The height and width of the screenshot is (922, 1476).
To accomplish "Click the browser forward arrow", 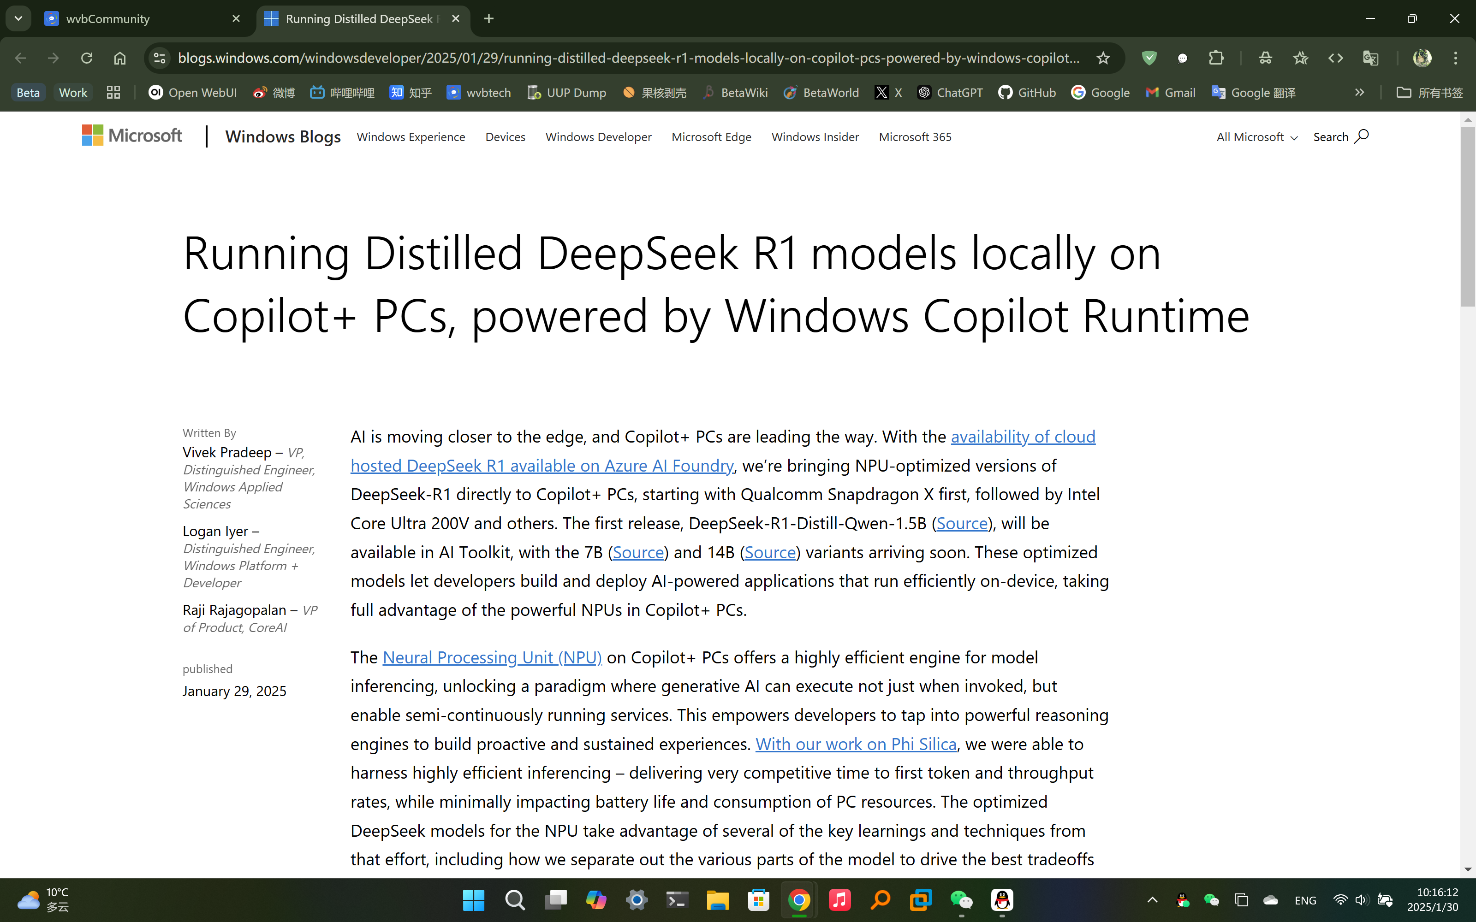I will (54, 58).
